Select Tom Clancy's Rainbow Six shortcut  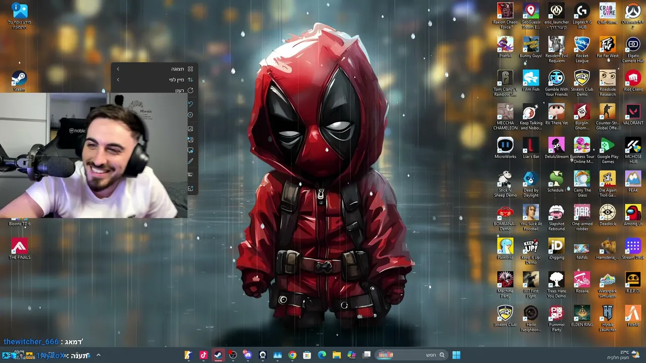click(x=505, y=83)
